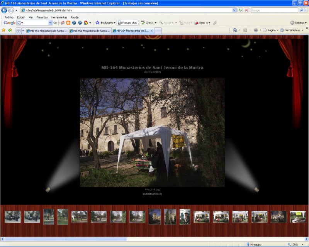Click the red Stop loading icon

click(246, 10)
